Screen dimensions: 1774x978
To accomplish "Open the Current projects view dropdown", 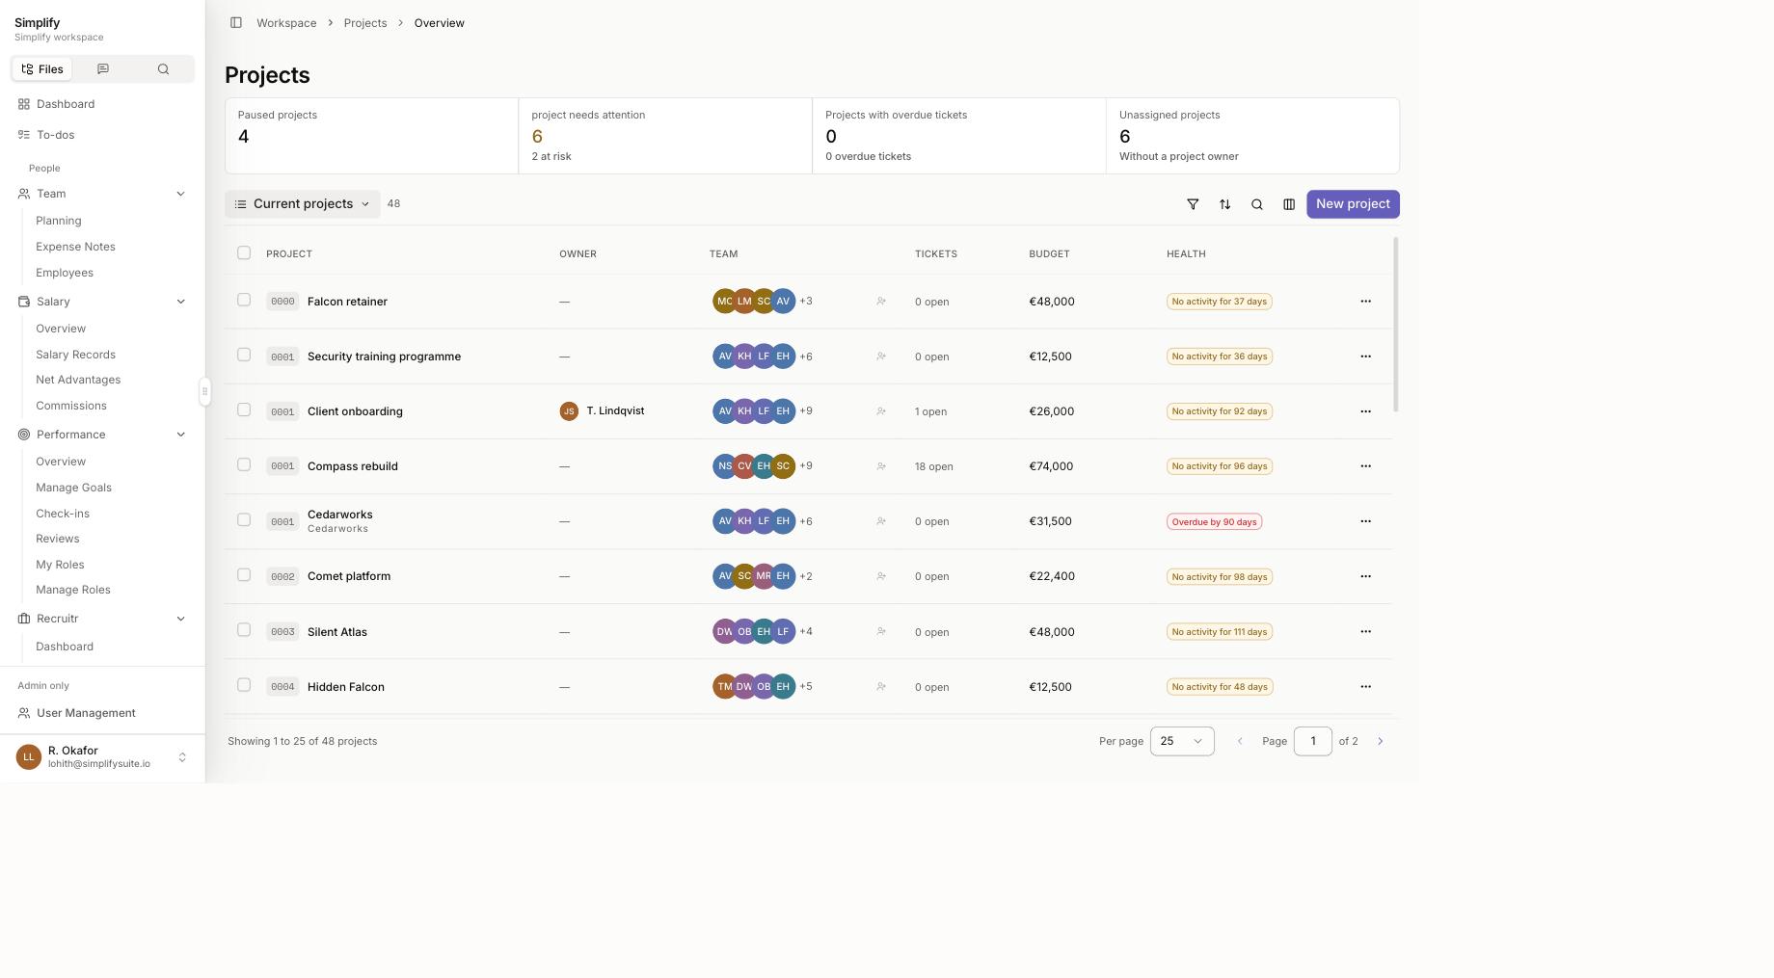I will point(303,204).
